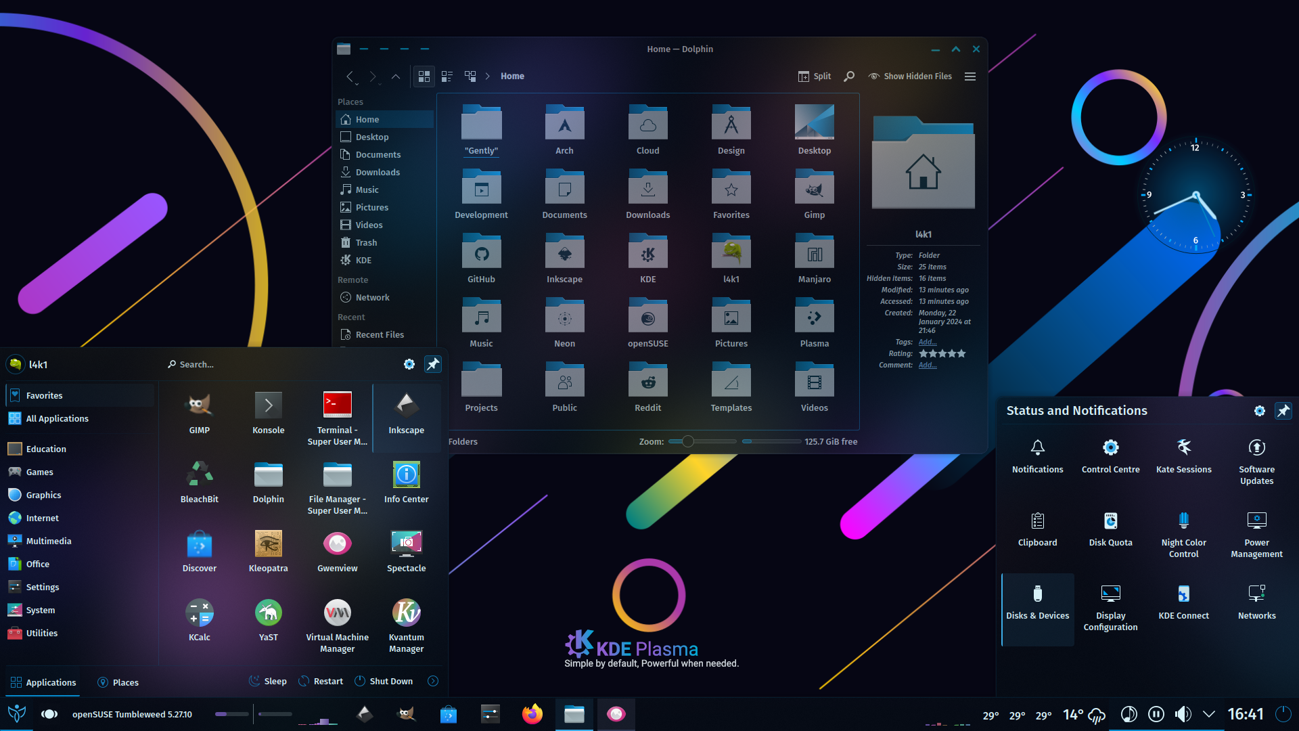Screen dimensions: 1299x731
Task: Open Back history arrow in Dolphin
Action: pyautogui.click(x=350, y=76)
